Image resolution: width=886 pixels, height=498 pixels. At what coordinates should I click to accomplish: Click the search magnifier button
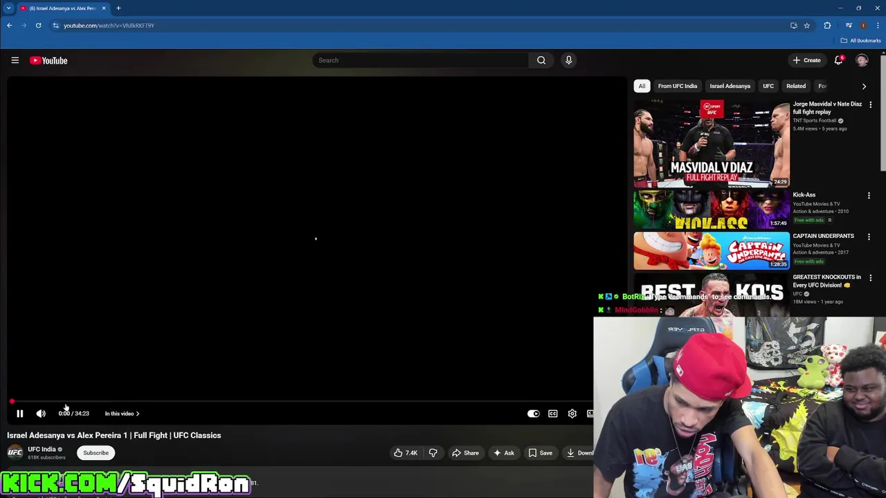click(x=541, y=60)
